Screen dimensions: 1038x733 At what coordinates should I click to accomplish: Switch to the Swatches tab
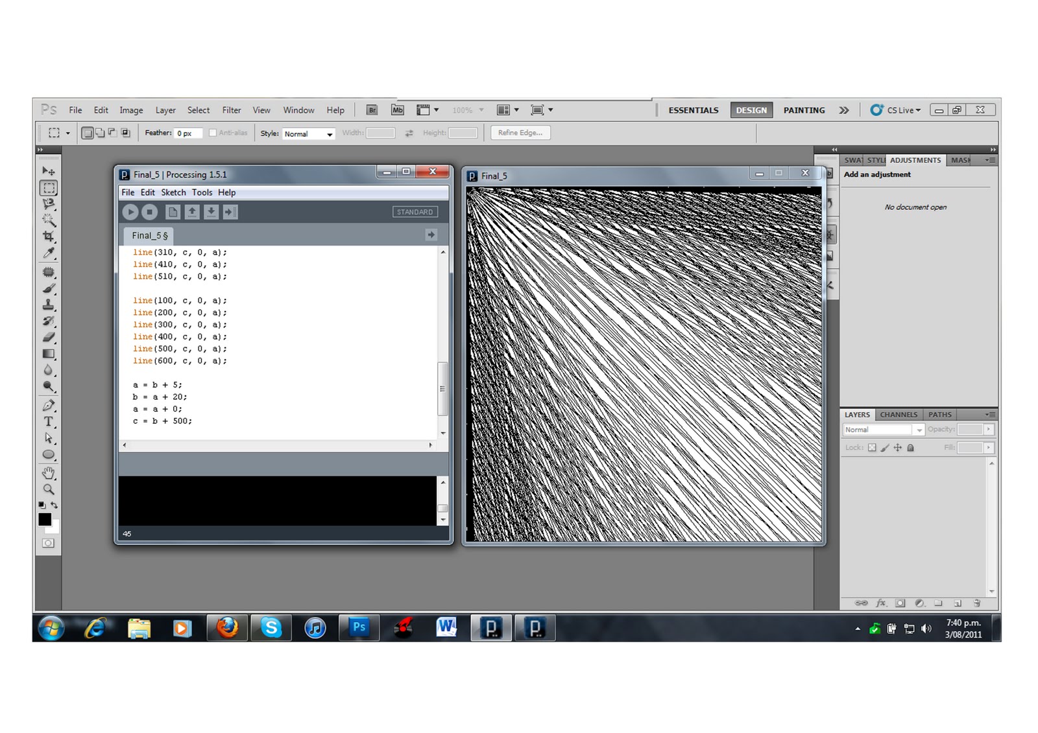[853, 160]
